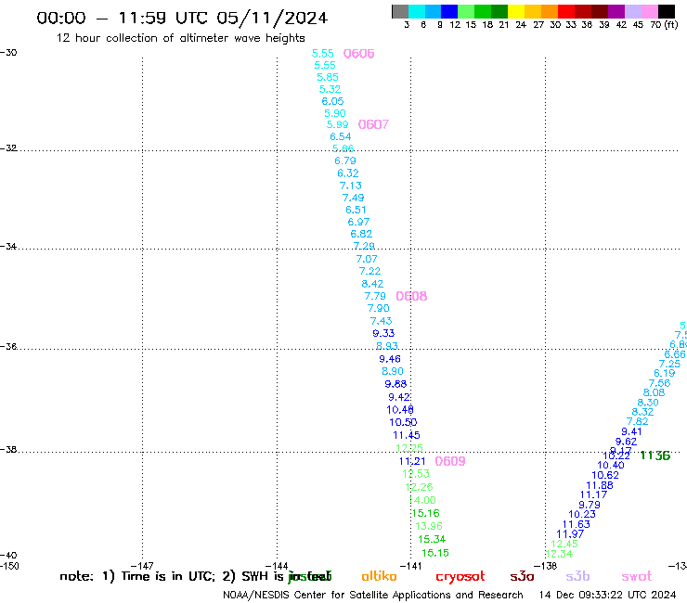Select the timestamp "14 Dec 09:33:22 UTC 2024"

[x=608, y=596]
